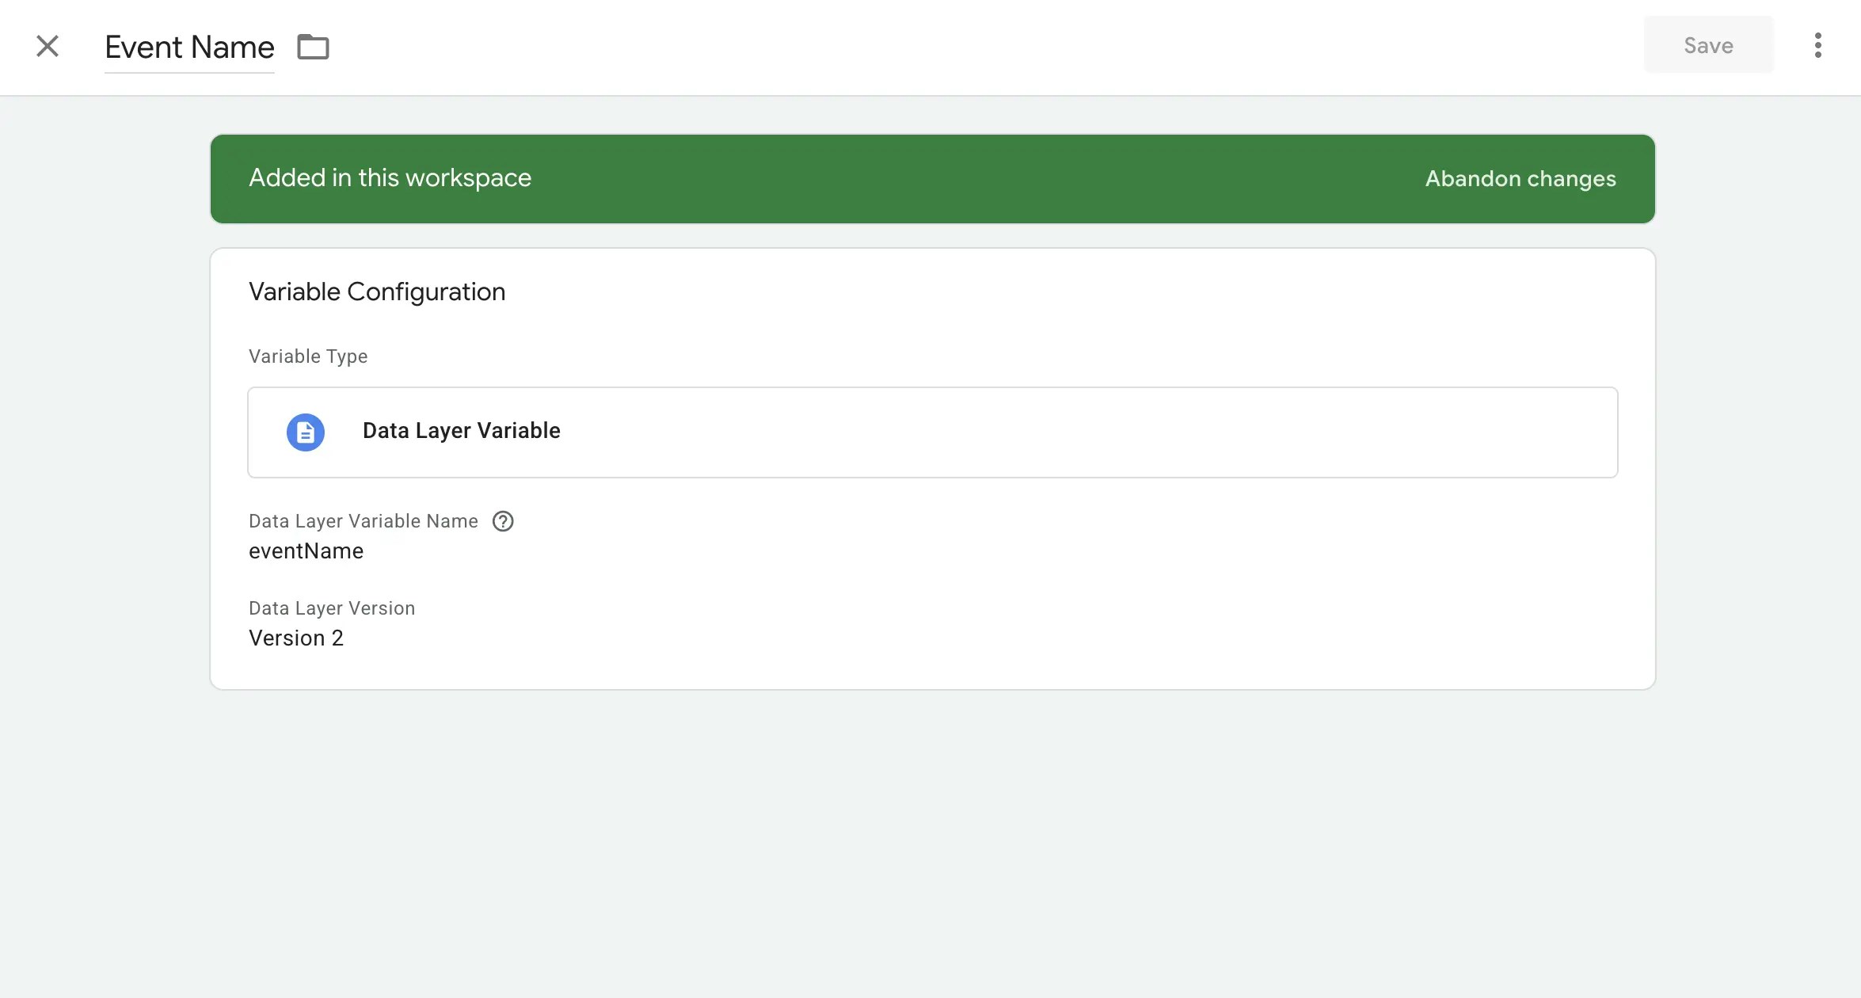Expand the Data Layer Variable Name field options
The height and width of the screenshot is (998, 1861).
pos(306,550)
